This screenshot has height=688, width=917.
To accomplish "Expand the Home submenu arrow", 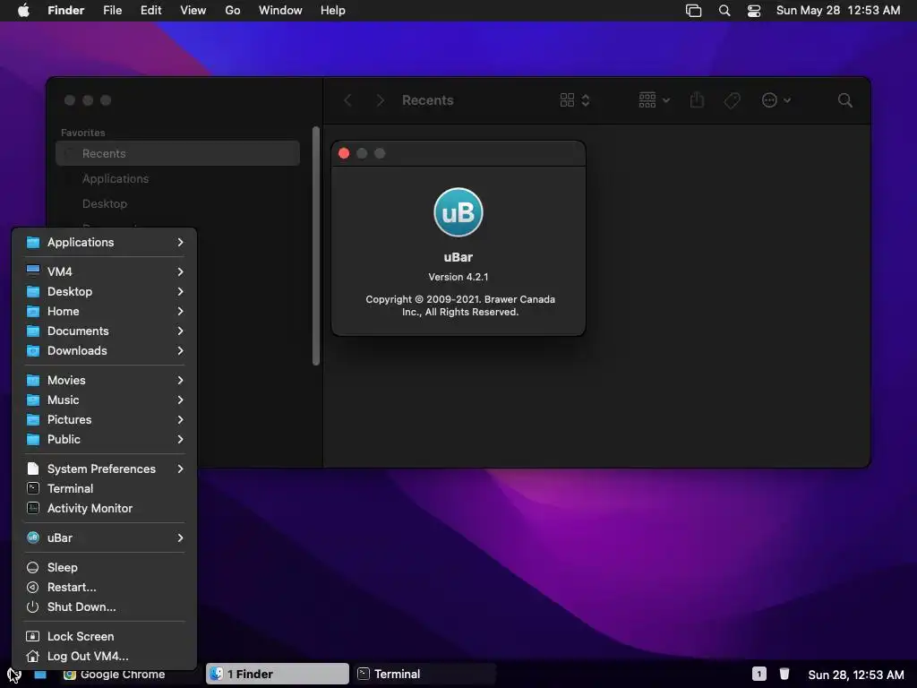I will [x=180, y=311].
